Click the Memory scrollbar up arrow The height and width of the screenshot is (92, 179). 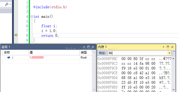click(174, 58)
